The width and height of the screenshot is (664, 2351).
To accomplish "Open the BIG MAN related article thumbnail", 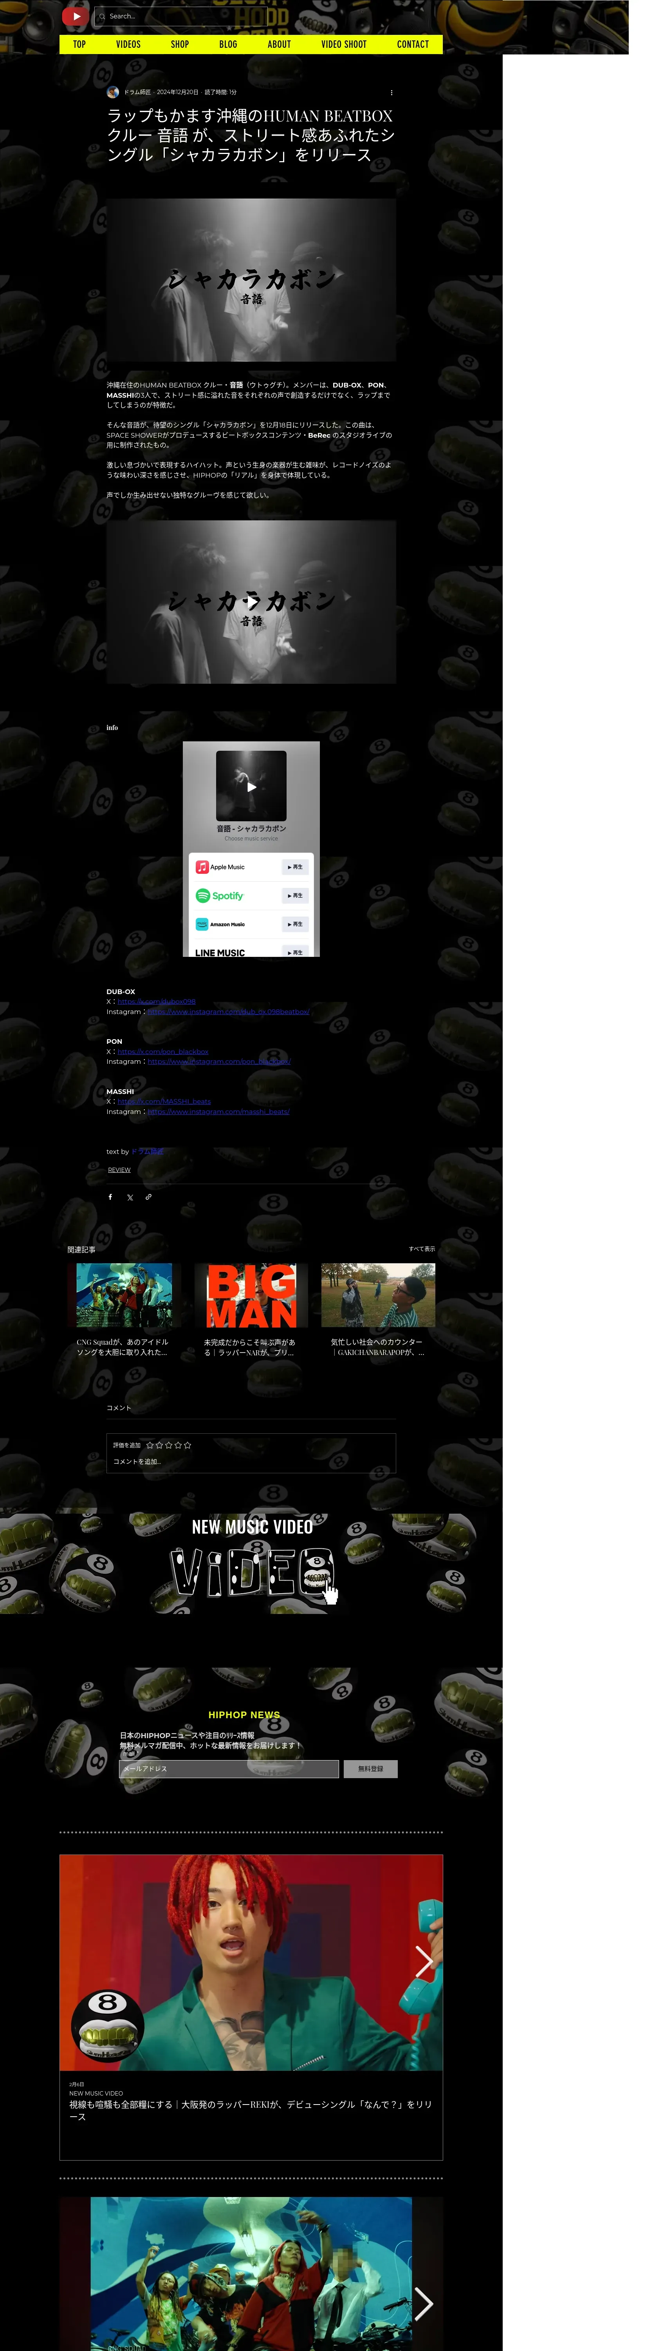I will point(251,1295).
